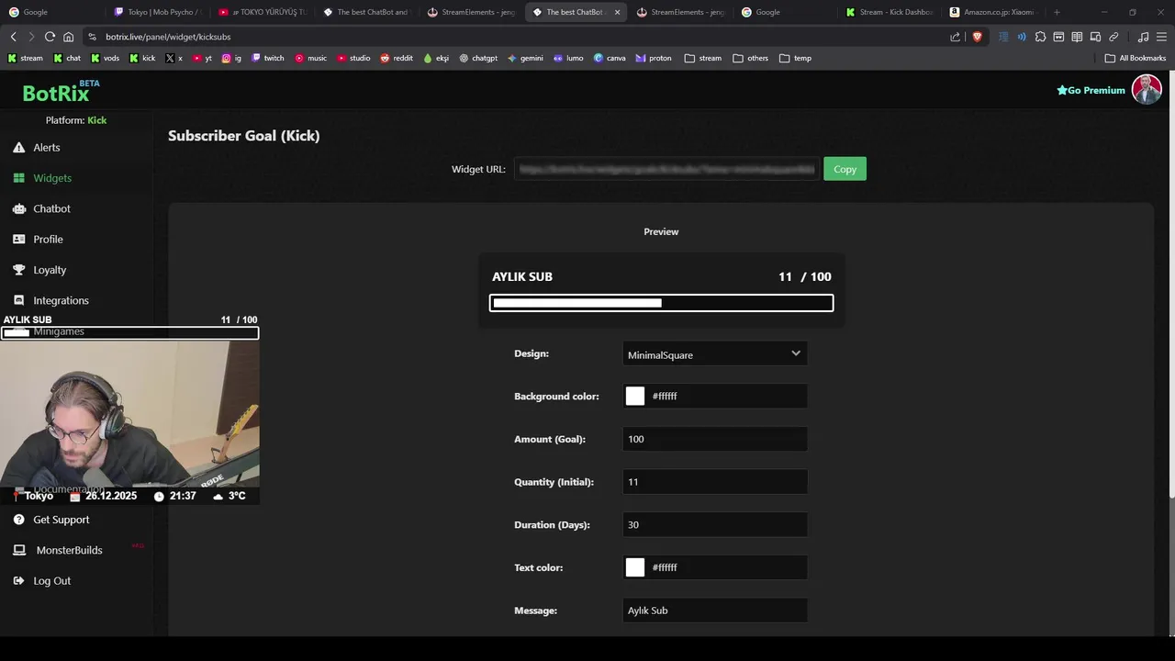Open the Text color swatch
1175x661 pixels.
(x=635, y=567)
